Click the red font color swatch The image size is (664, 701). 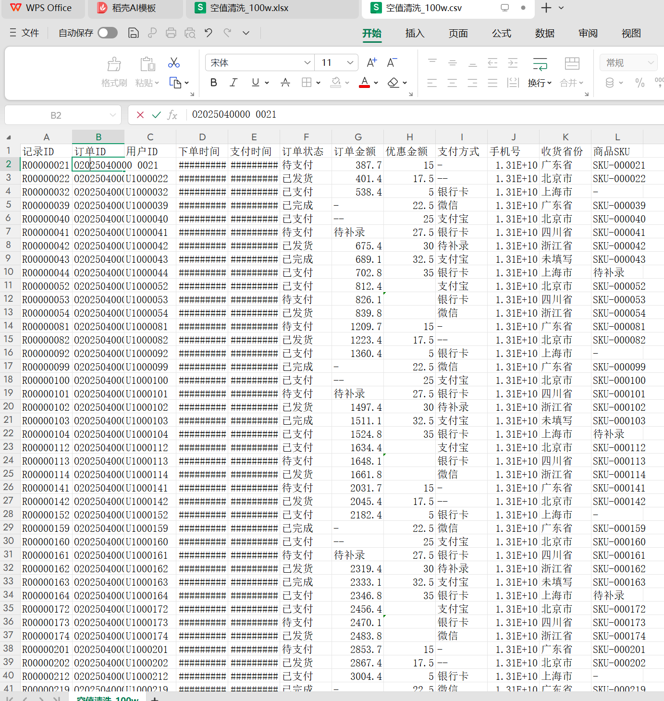[x=365, y=83]
